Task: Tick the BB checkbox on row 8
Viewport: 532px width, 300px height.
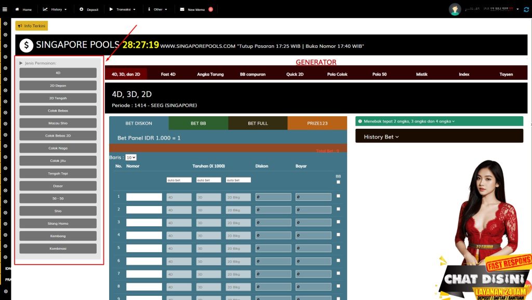Action: click(338, 286)
